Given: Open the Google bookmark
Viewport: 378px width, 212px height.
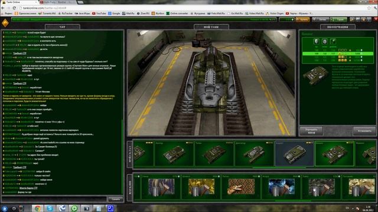Looking at the screenshot, I should tap(114, 14).
